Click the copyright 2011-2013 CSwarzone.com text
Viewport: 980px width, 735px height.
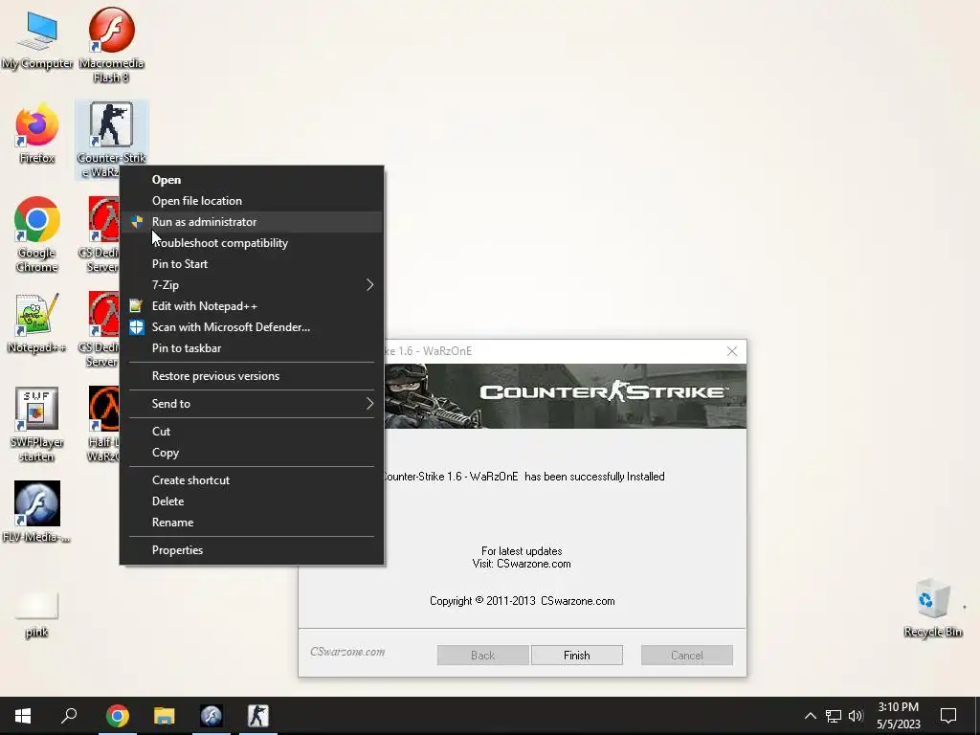pyautogui.click(x=522, y=601)
